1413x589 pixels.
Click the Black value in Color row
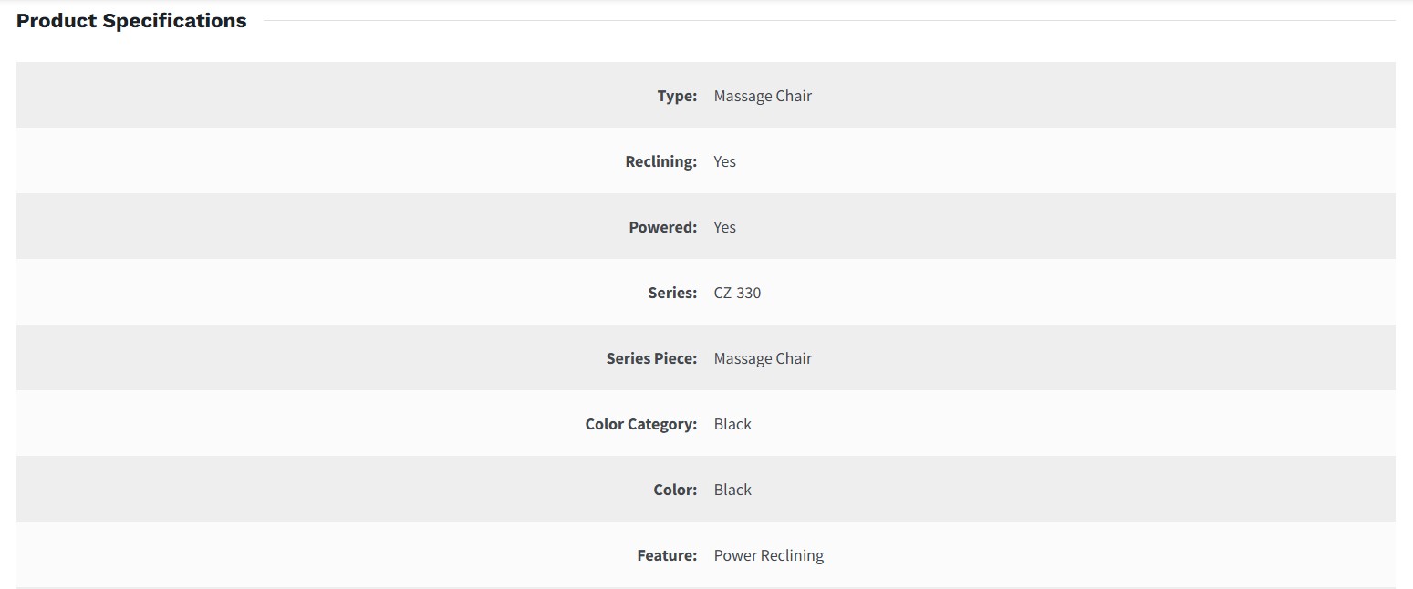coord(732,490)
